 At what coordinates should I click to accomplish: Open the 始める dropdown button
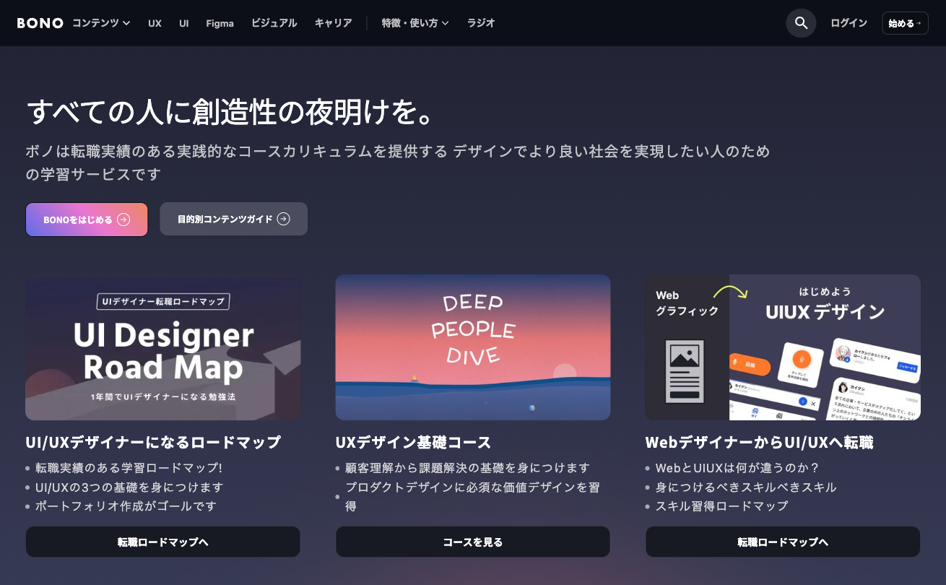tap(905, 23)
